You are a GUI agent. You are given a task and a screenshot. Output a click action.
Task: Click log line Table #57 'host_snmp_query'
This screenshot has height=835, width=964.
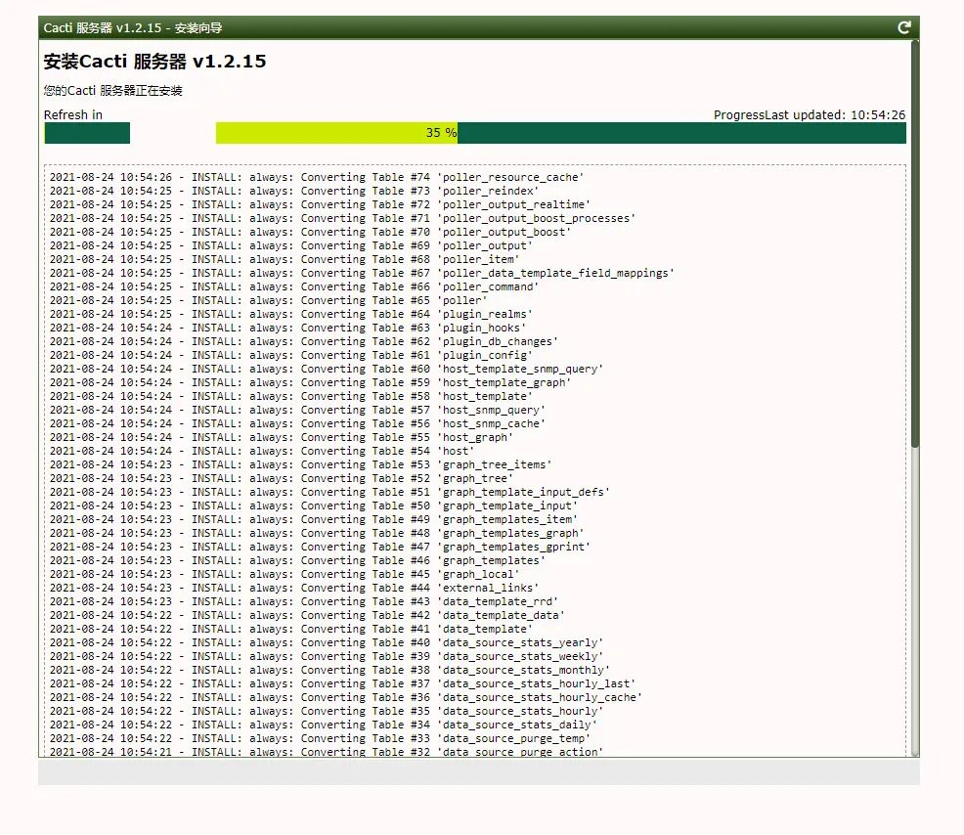[x=297, y=410]
